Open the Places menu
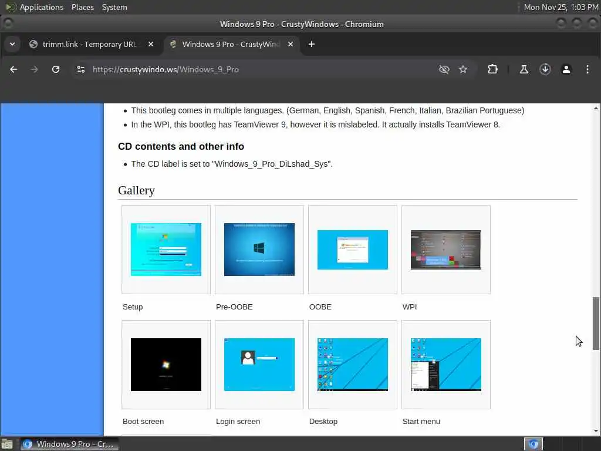The image size is (601, 451). pyautogui.click(x=82, y=7)
